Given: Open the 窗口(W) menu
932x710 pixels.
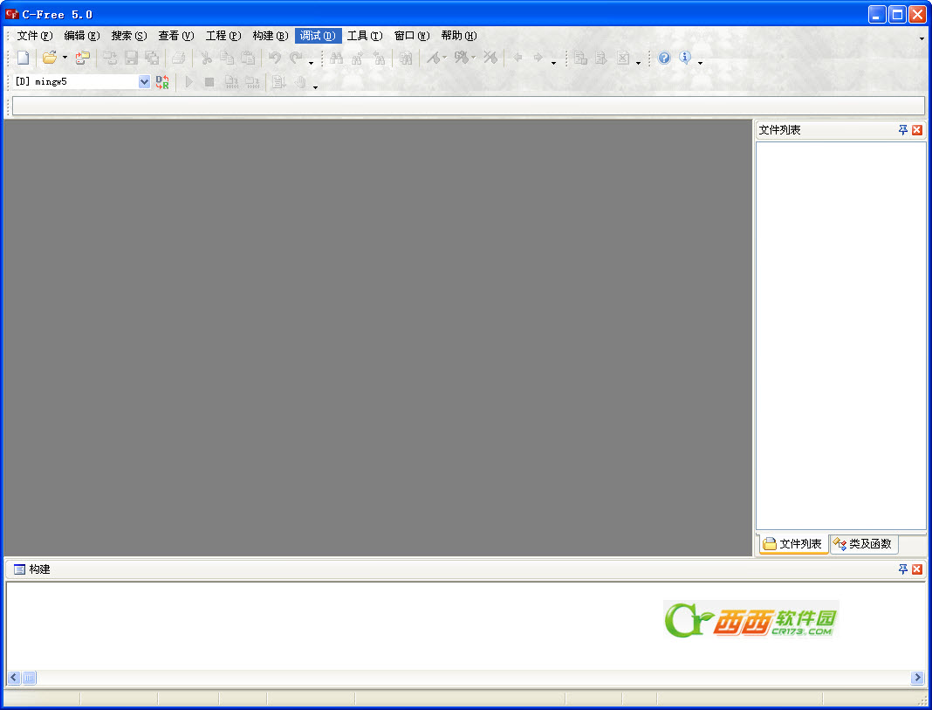Looking at the screenshot, I should coord(412,36).
